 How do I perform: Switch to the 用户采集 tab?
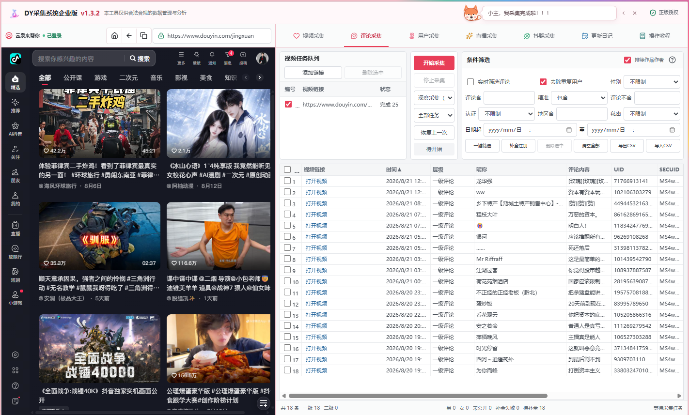pyautogui.click(x=424, y=36)
